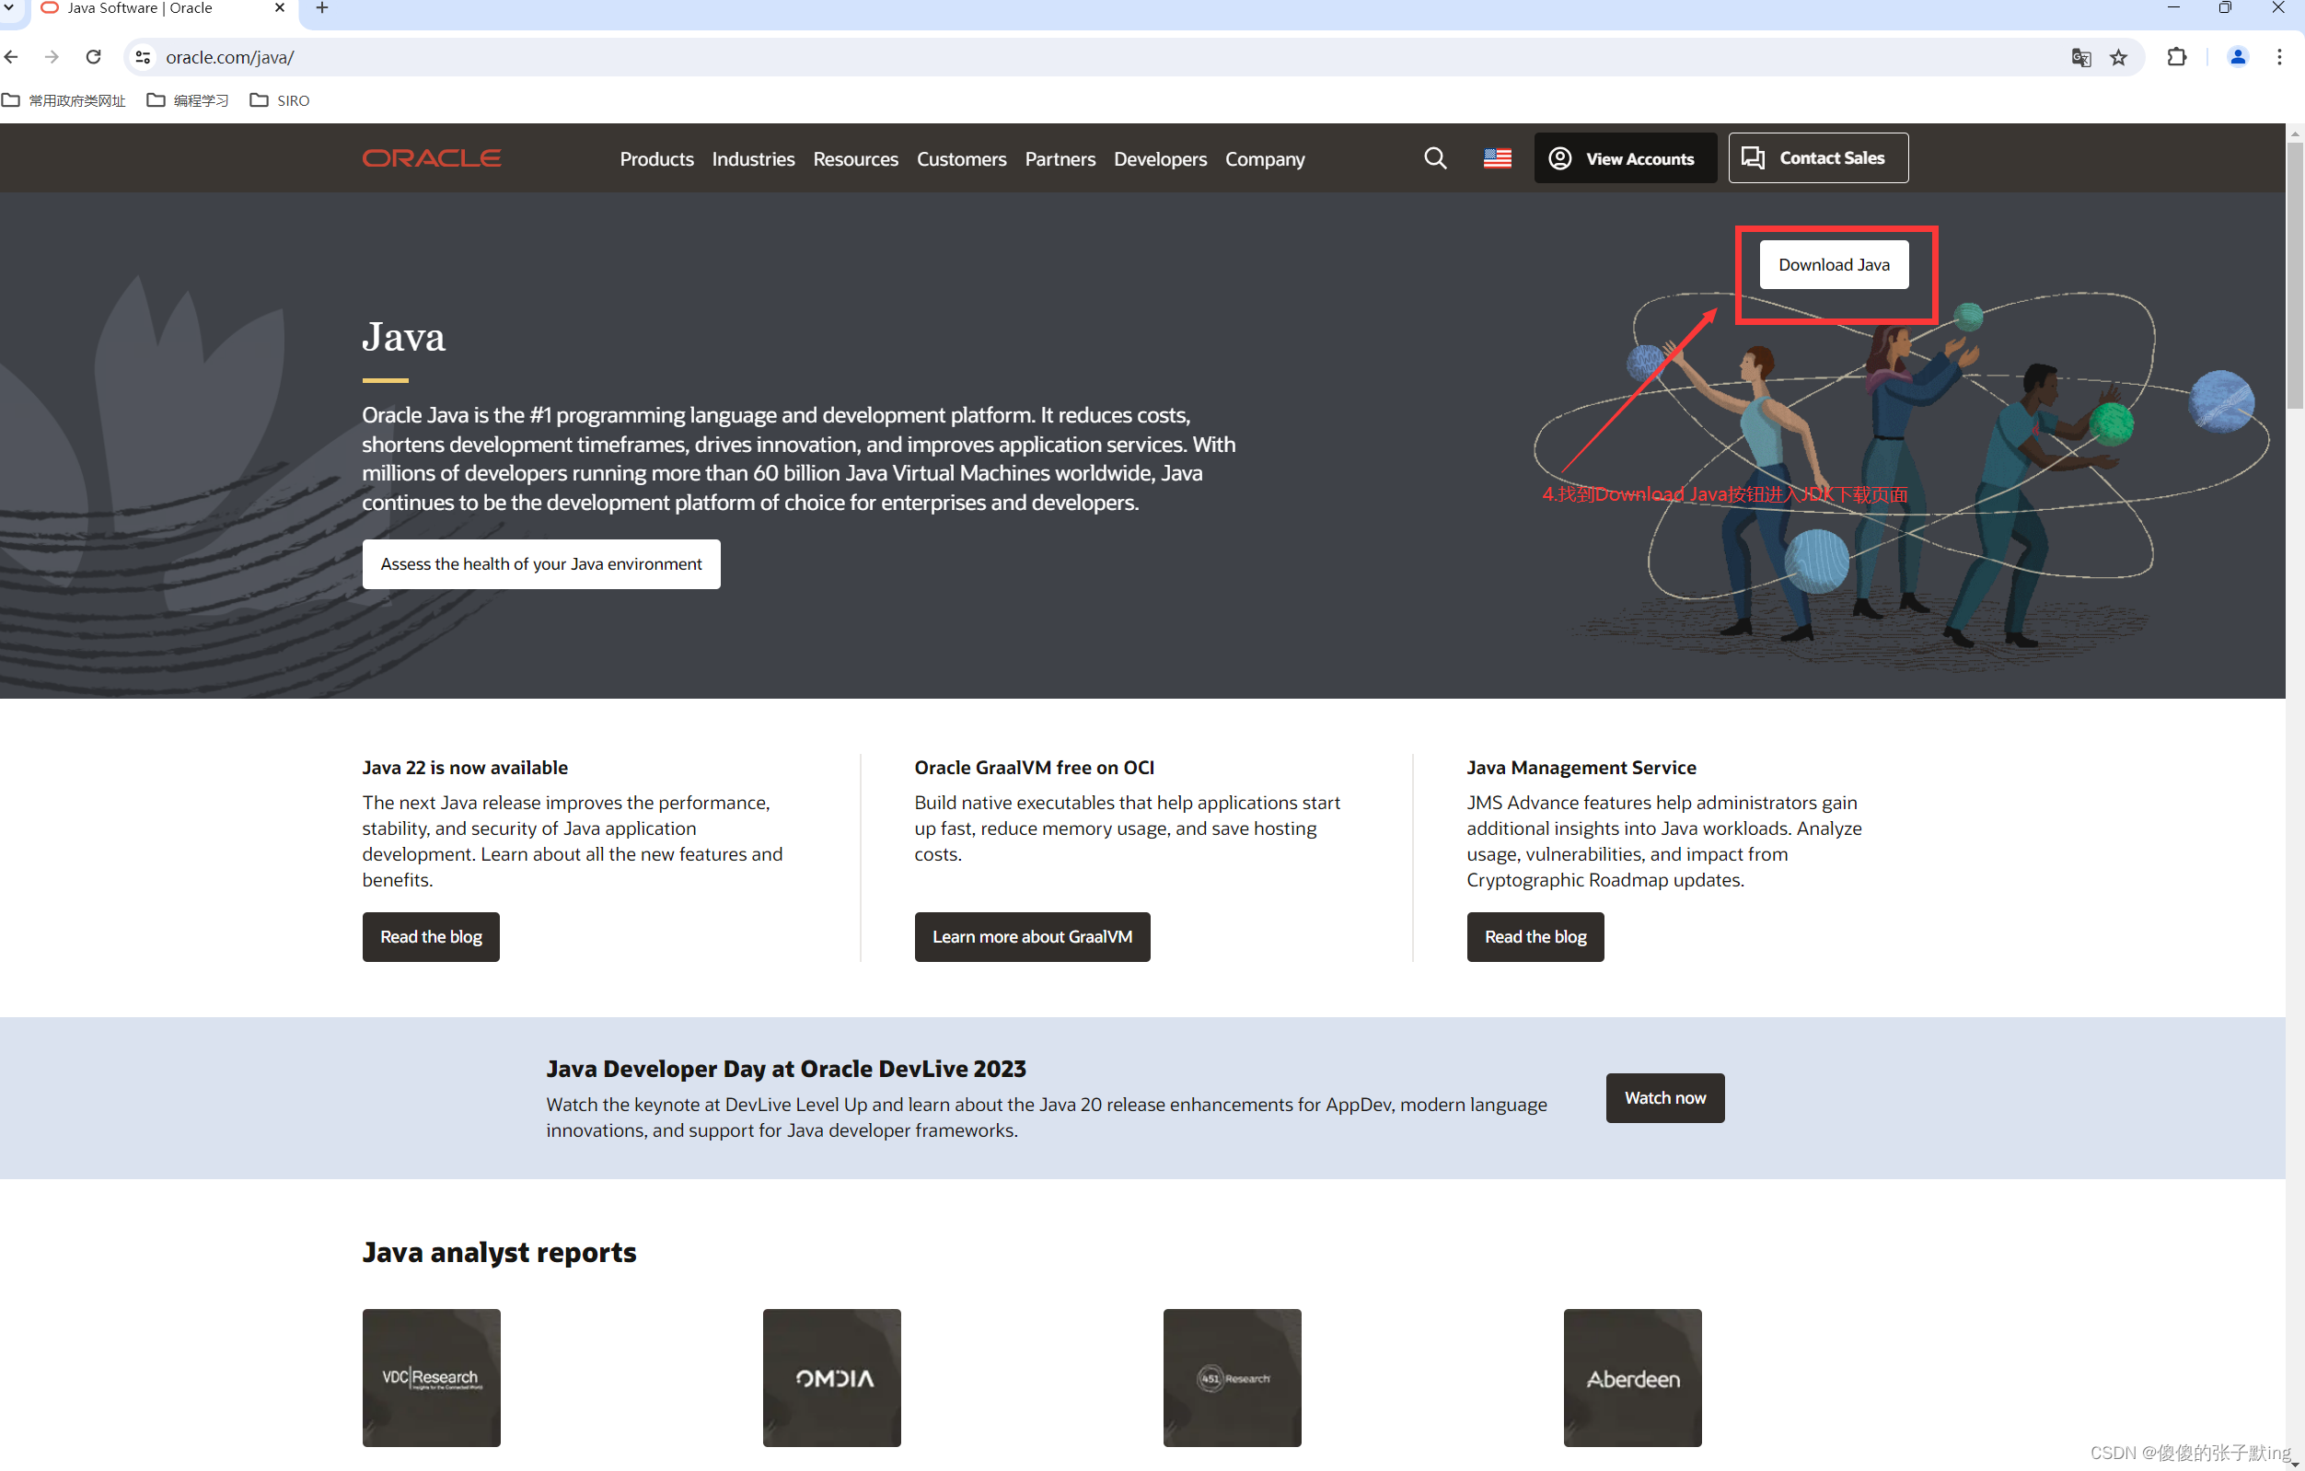
Task: Click the Google Translate icon in address bar
Action: pyautogui.click(x=2080, y=57)
